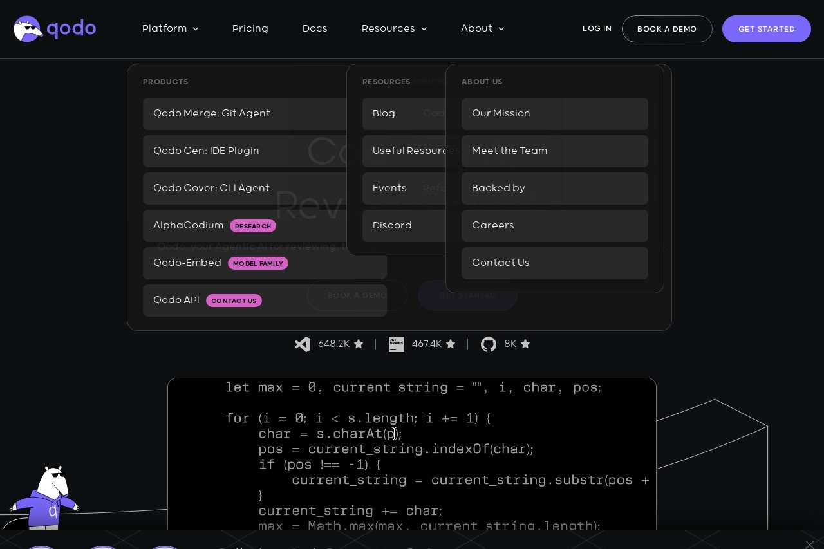Expand the About dropdown menu

(482, 29)
